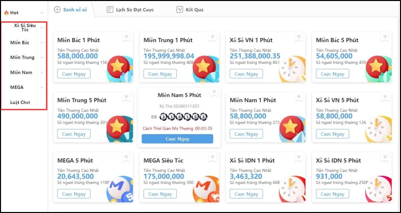Screen dimensions: 401x213
Task: Click the fire icon next to Hot
Action: 6,13
